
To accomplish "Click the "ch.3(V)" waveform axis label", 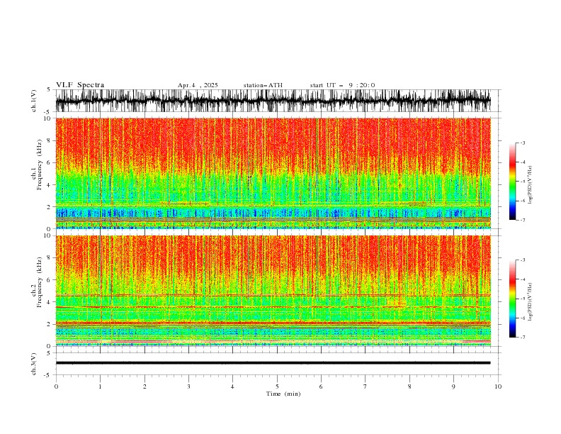I will [x=34, y=364].
